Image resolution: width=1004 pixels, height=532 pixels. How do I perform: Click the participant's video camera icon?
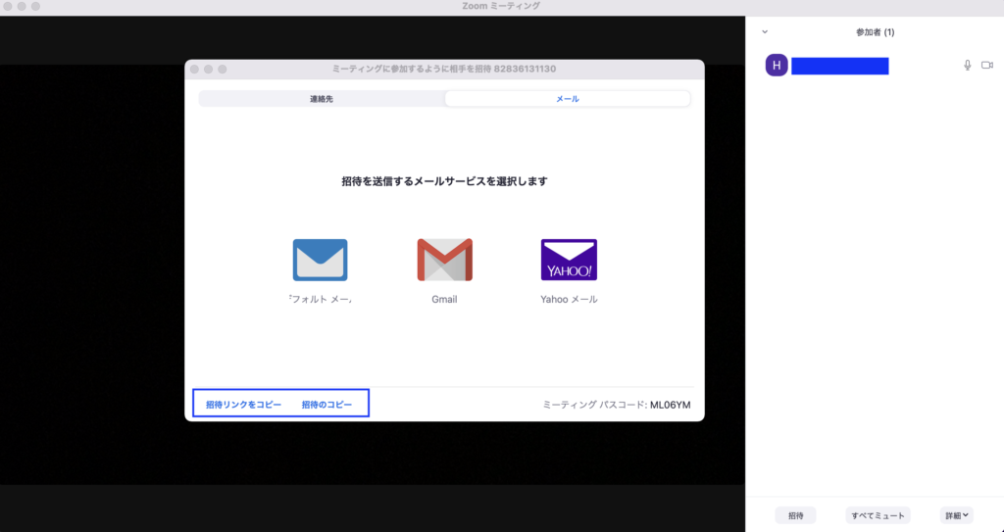coord(986,66)
